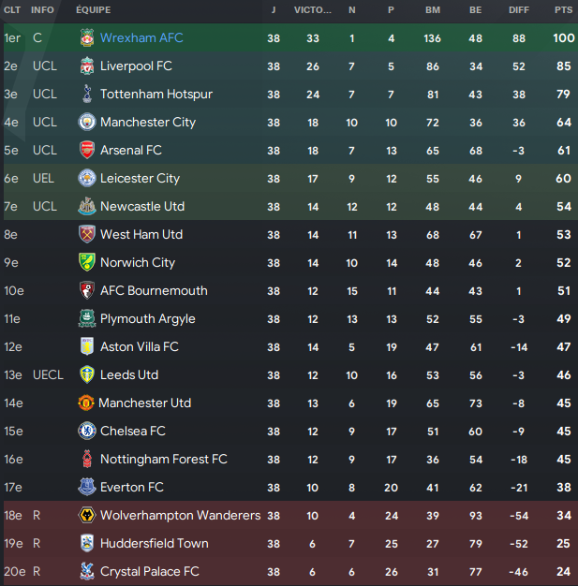Open the Plymouth Argyle team page
This screenshot has height=586, width=578.
tap(148, 319)
